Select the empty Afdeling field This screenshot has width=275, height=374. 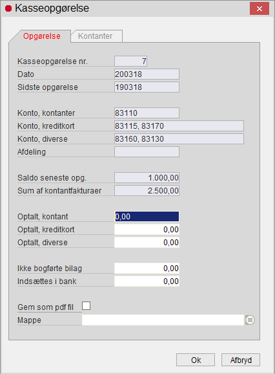click(147, 151)
